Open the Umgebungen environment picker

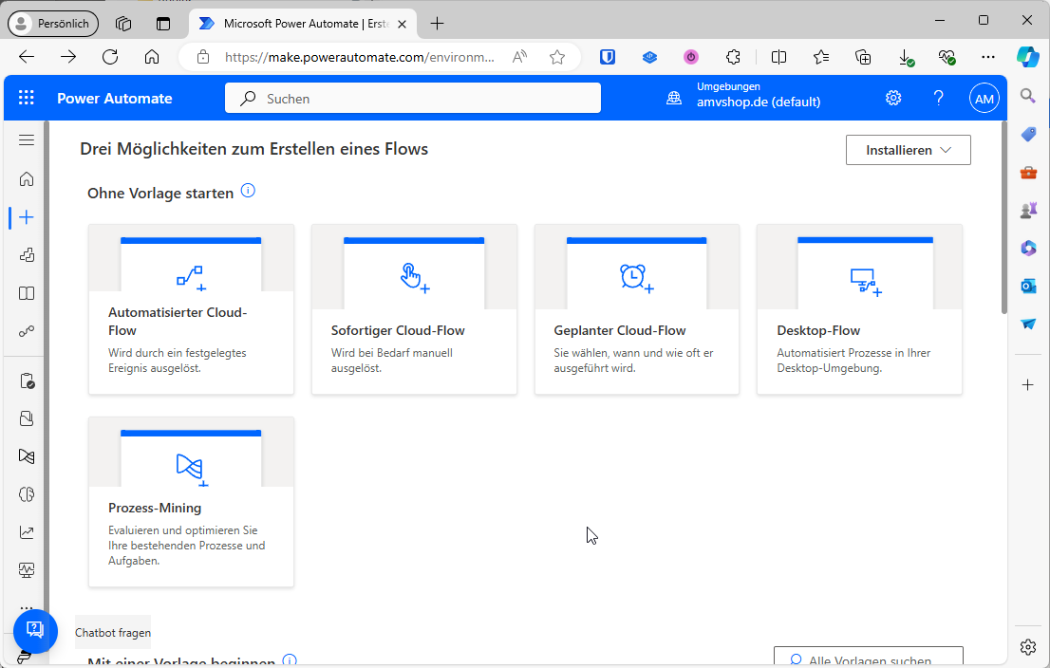743,98
